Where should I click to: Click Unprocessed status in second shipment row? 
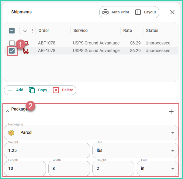coord(158,51)
